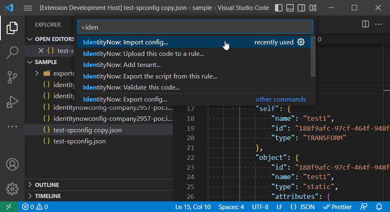Open the Explorer view in activity bar
The image size is (390, 212).
[x=12, y=28]
